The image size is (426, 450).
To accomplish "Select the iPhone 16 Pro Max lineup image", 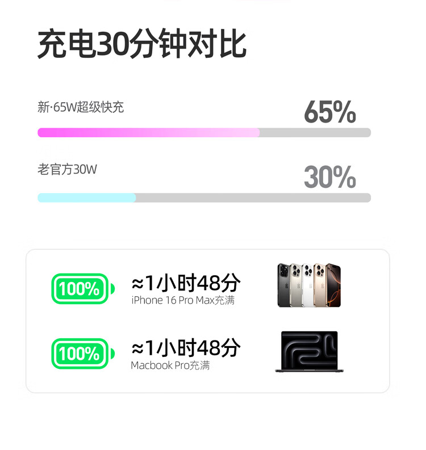I will click(309, 285).
